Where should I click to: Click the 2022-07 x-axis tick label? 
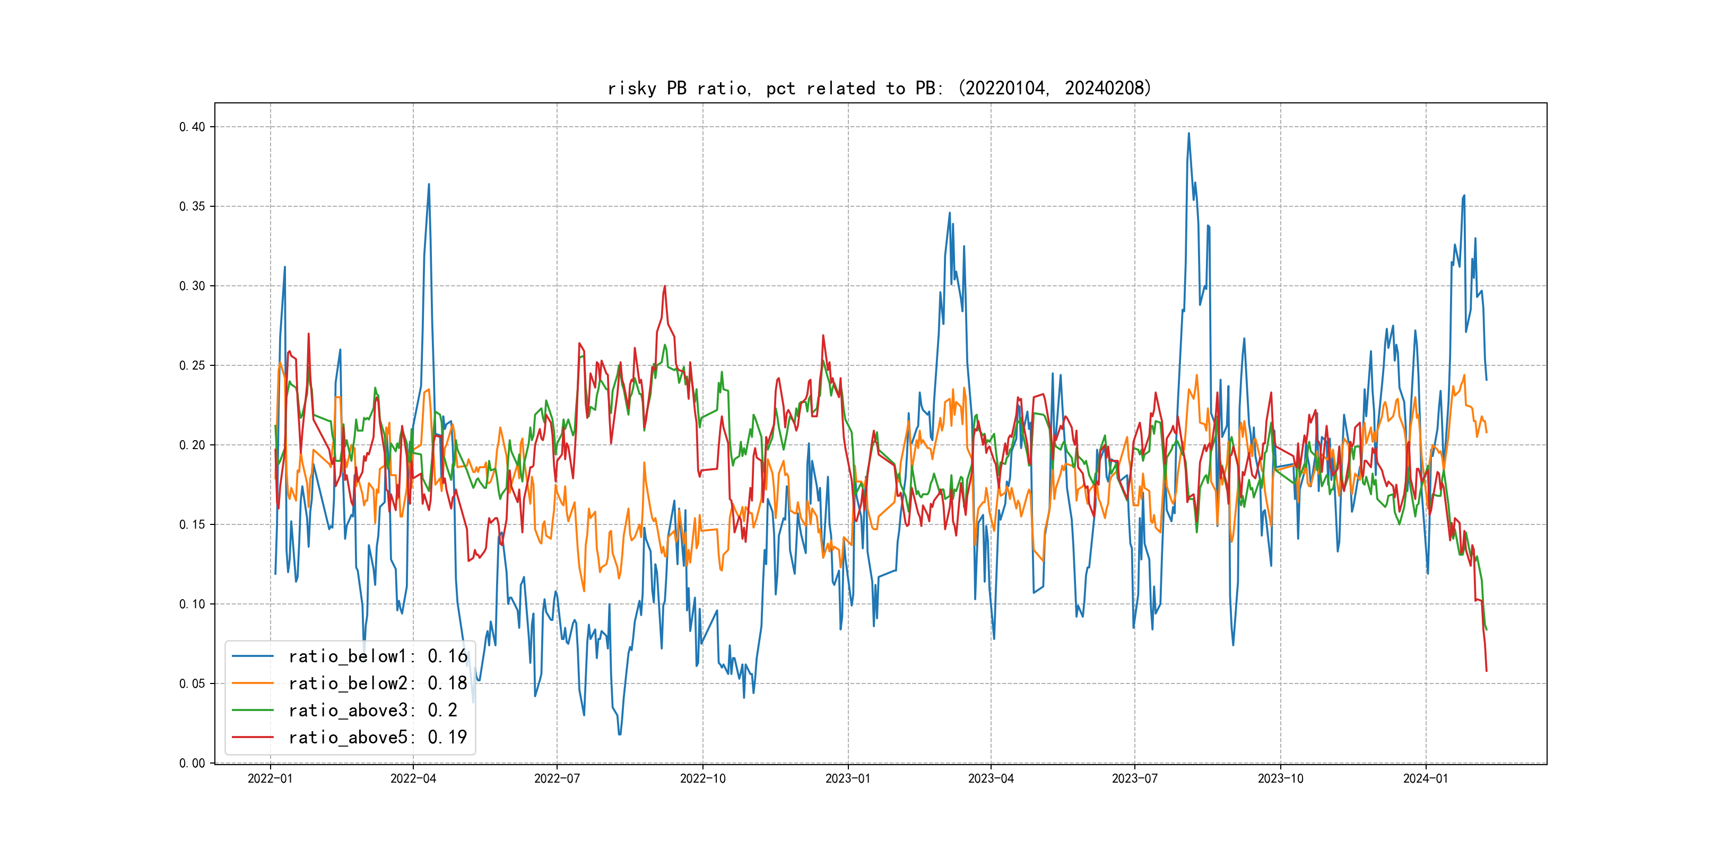point(557,778)
